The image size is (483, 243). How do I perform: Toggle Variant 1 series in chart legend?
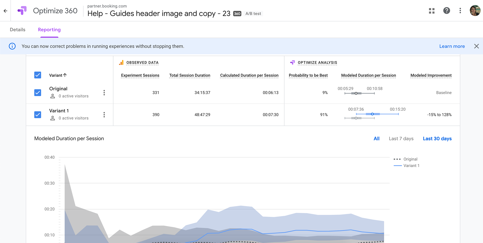[406, 166]
